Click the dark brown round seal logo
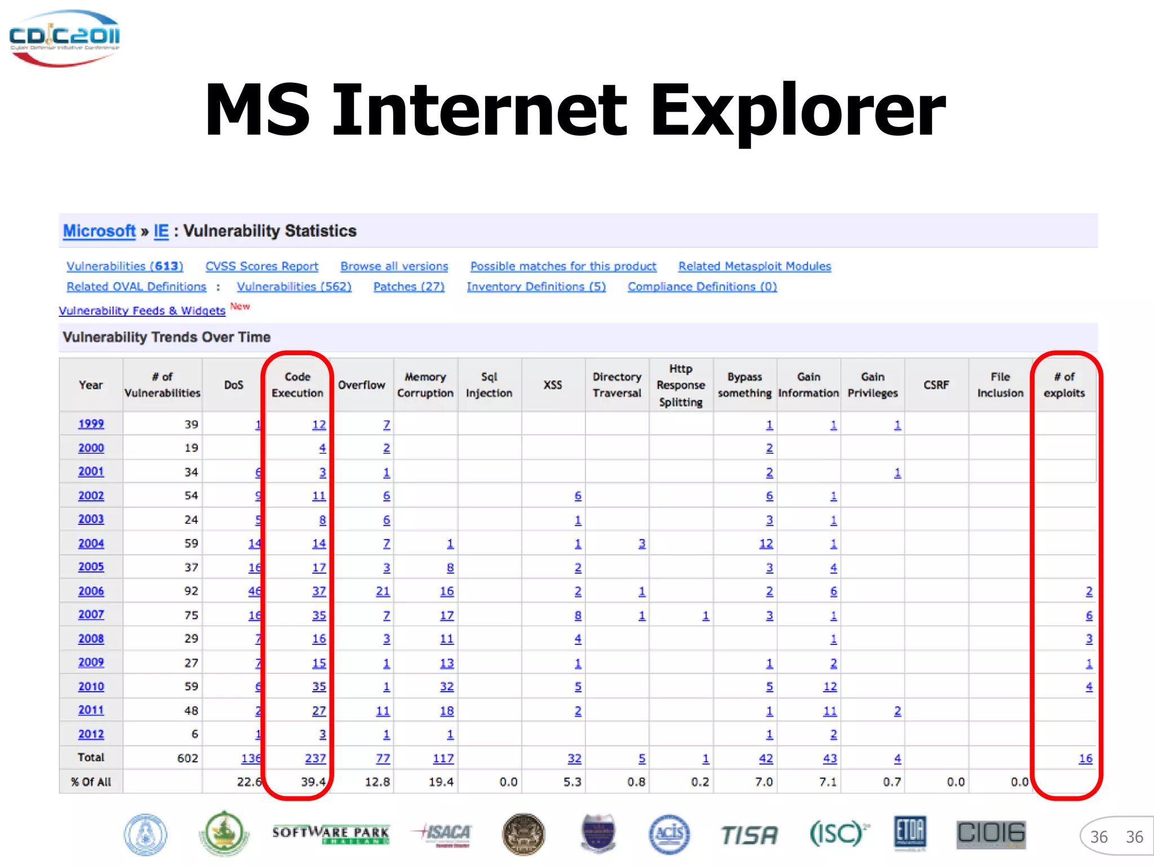The height and width of the screenshot is (866, 1154). (523, 834)
